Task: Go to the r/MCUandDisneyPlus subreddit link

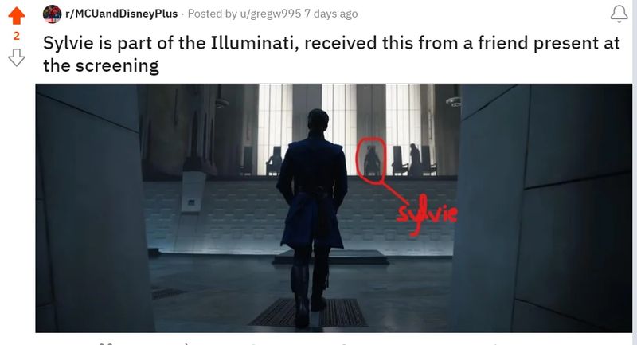Action: click(x=122, y=14)
